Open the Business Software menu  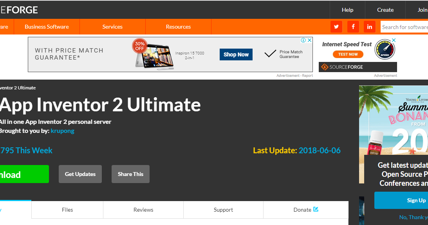pyautogui.click(x=47, y=27)
